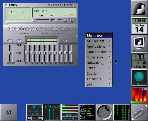Expand the Networking submenu
This screenshot has height=121, width=148.
tap(99, 63)
